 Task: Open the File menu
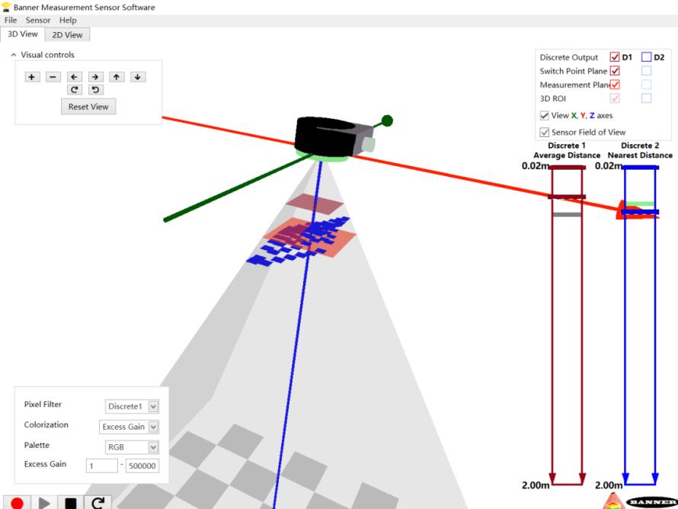[x=11, y=21]
